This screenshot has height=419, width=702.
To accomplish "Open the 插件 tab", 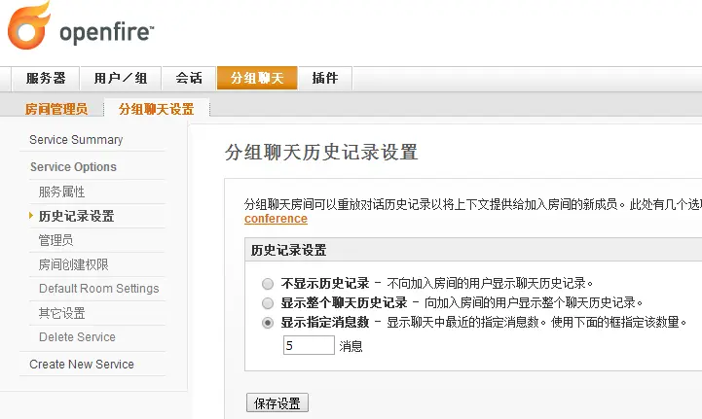I will click(325, 78).
